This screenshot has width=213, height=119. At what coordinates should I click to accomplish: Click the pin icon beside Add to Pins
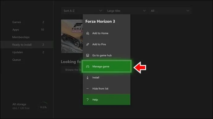point(88,44)
